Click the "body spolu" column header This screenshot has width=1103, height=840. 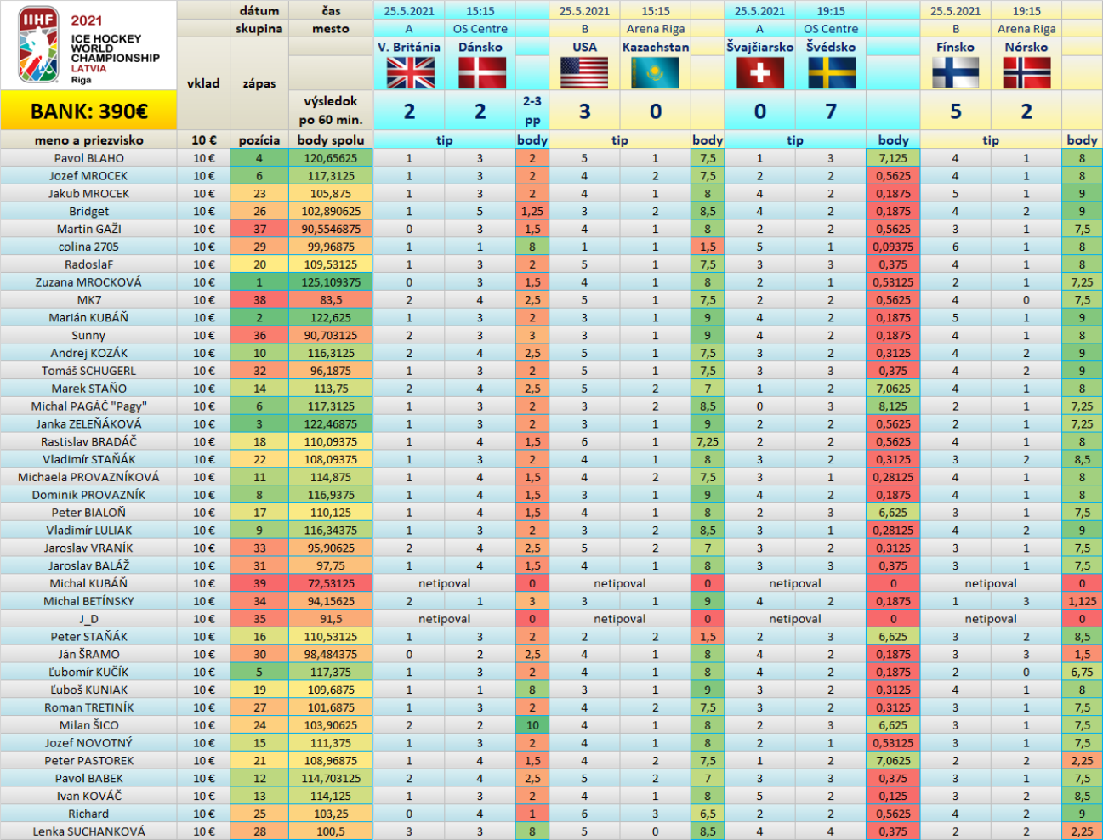pyautogui.click(x=331, y=140)
